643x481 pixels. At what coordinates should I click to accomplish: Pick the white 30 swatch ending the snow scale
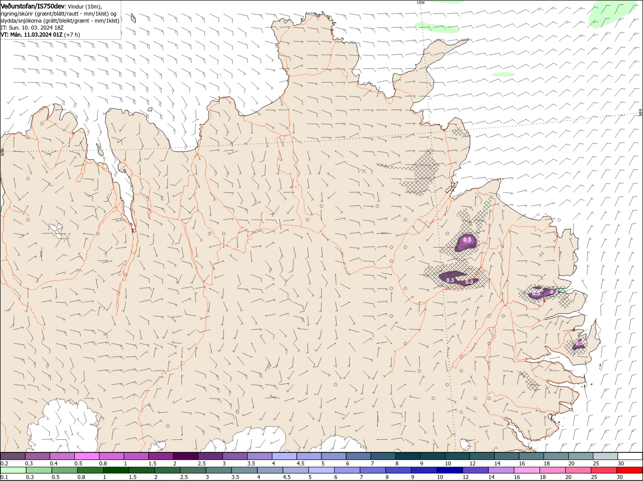point(629,456)
